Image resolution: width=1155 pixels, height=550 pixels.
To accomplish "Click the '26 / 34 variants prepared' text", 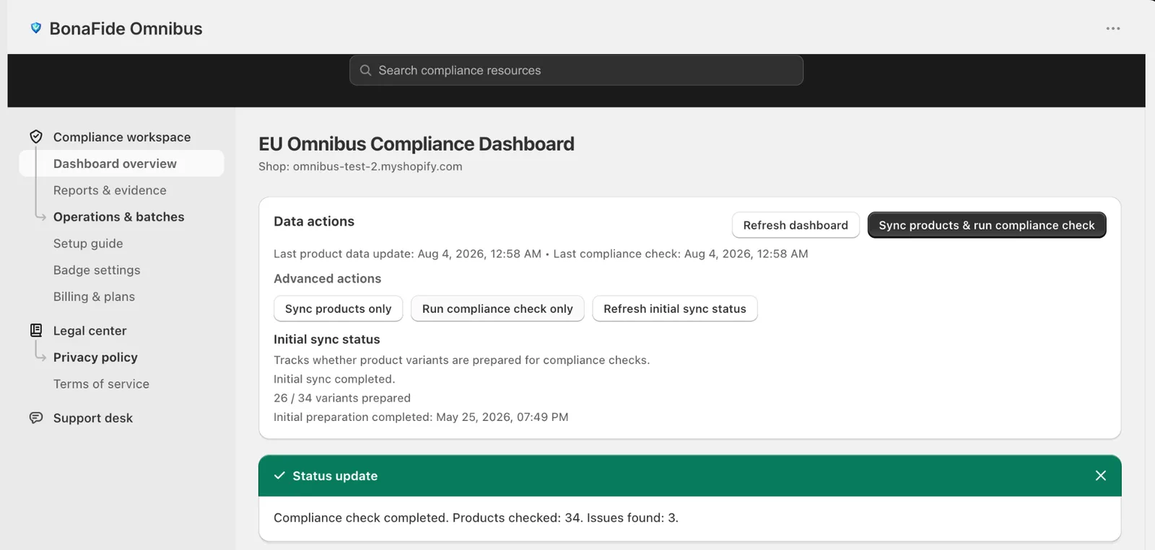I will (x=342, y=398).
